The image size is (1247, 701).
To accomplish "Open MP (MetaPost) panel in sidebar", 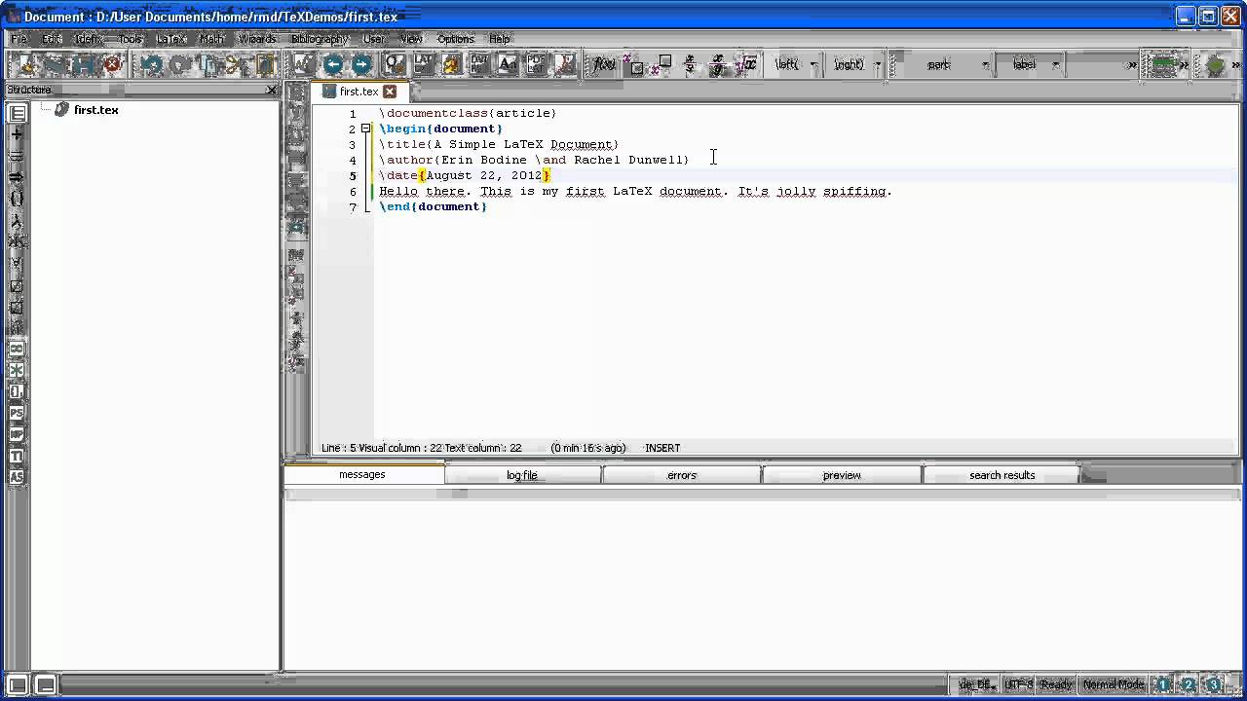I will [17, 434].
